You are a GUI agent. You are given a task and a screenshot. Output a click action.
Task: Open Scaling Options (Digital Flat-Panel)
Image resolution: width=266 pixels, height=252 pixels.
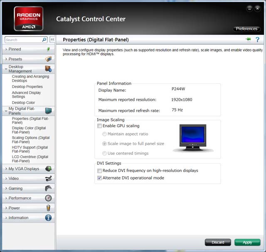tap(31, 140)
